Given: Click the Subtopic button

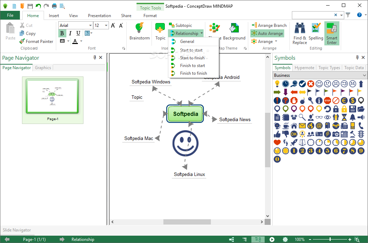Looking at the screenshot, I should pos(181,25).
